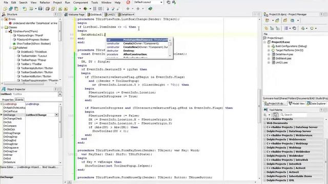The width and height of the screenshot is (328, 184).
Task: Click the green Run arrow icon
Action: point(75,9)
